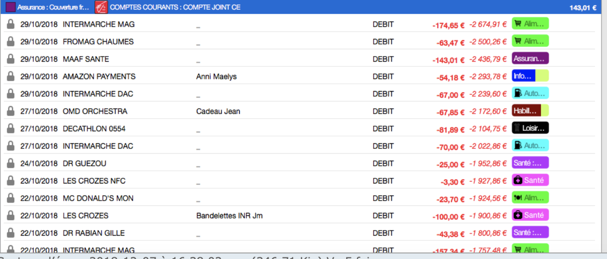
Task: Click the -81,89 € amount
Action: [x=451, y=130]
